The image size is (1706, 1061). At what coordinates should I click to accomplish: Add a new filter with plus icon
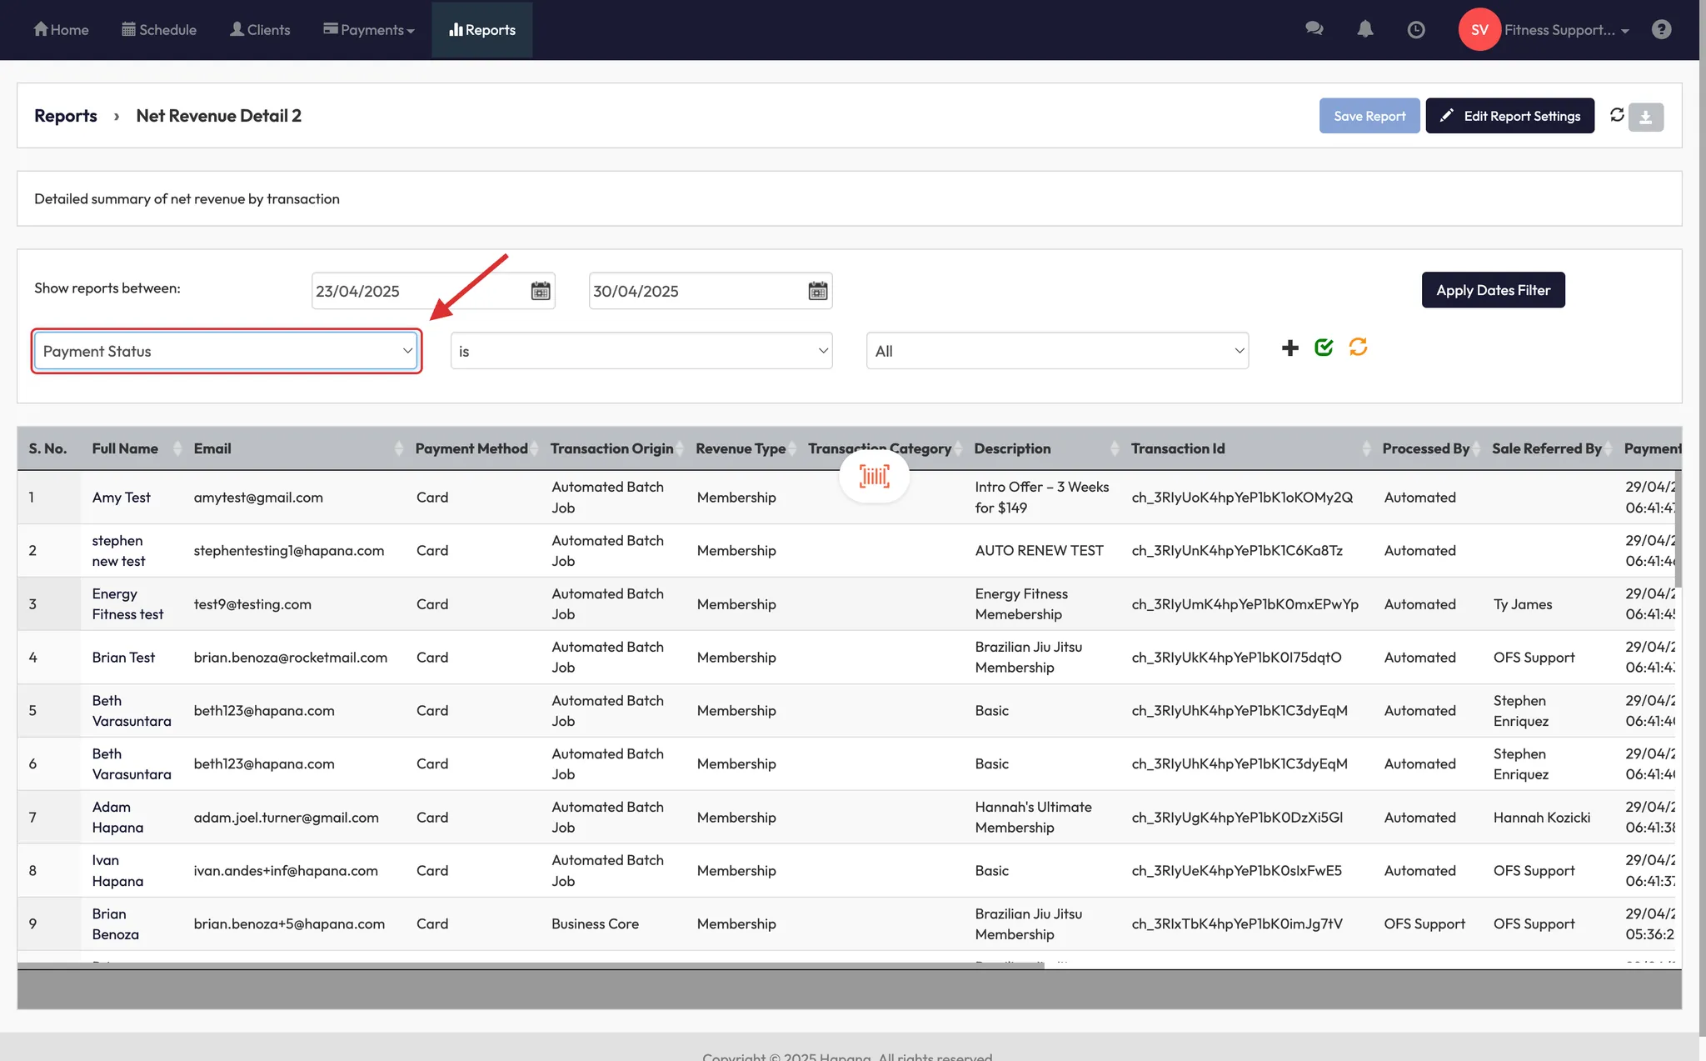tap(1289, 348)
